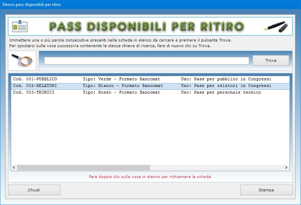Image resolution: width=301 pixels, height=205 pixels.
Task: Click empty area in the pass list
Action: click(x=150, y=133)
